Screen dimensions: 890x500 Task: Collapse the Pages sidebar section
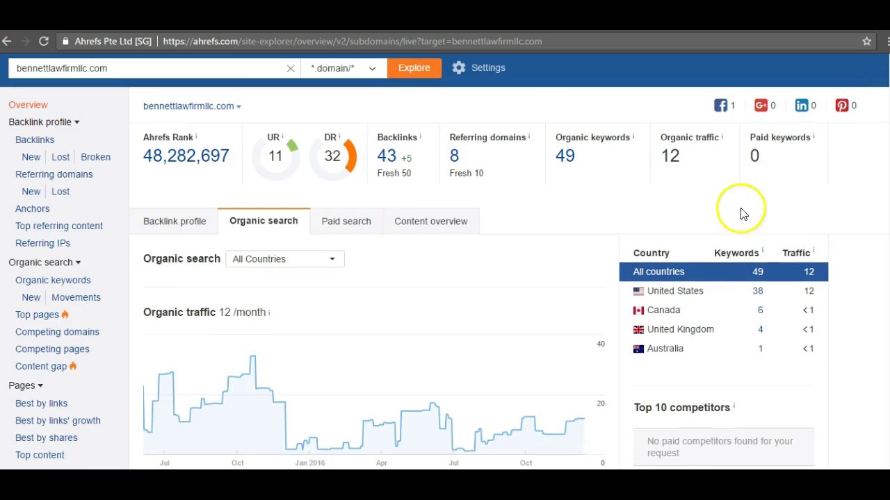[26, 385]
